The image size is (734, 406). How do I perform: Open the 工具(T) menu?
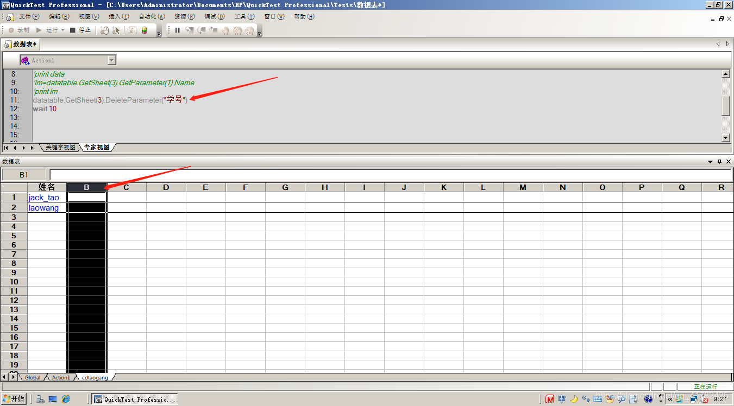(244, 17)
